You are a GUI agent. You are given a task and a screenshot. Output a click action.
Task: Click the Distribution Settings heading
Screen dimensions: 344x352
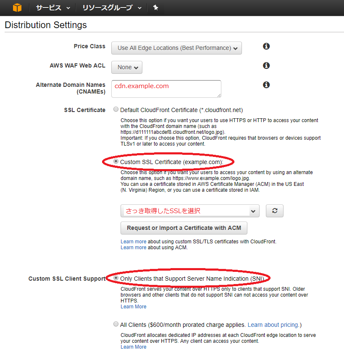coord(46,25)
